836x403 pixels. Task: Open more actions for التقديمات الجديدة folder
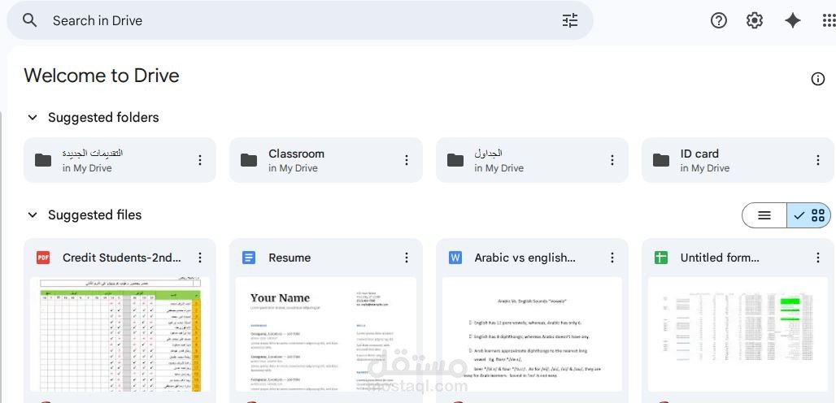(x=200, y=160)
